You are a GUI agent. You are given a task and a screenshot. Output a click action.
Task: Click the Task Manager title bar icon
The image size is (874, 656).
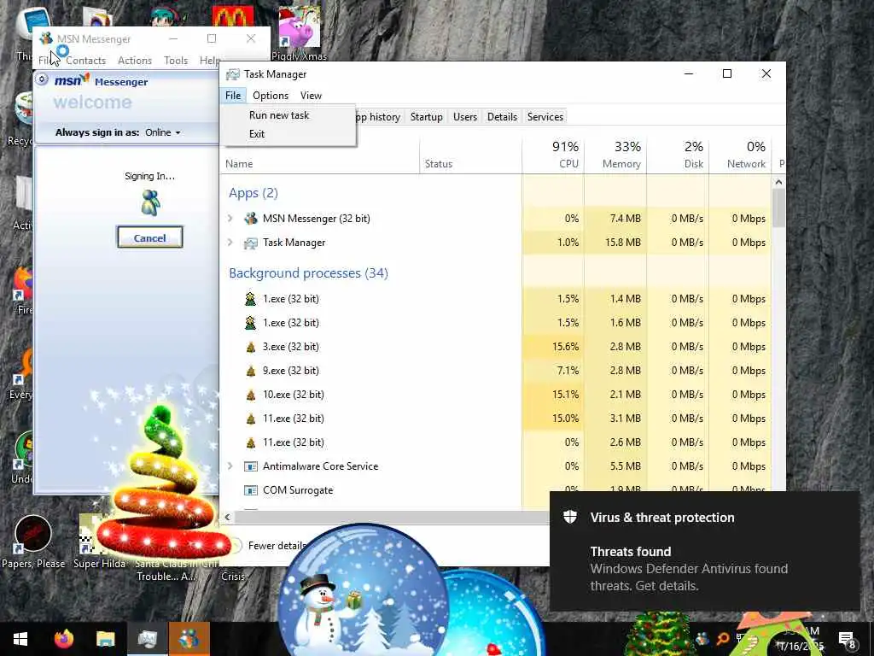[x=233, y=74]
